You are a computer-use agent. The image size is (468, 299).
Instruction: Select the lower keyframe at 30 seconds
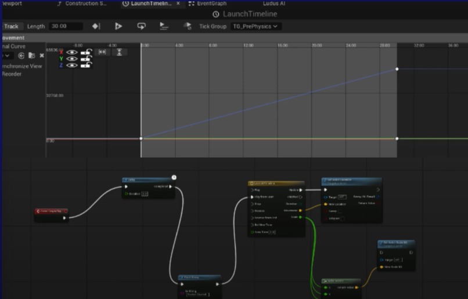click(397, 138)
